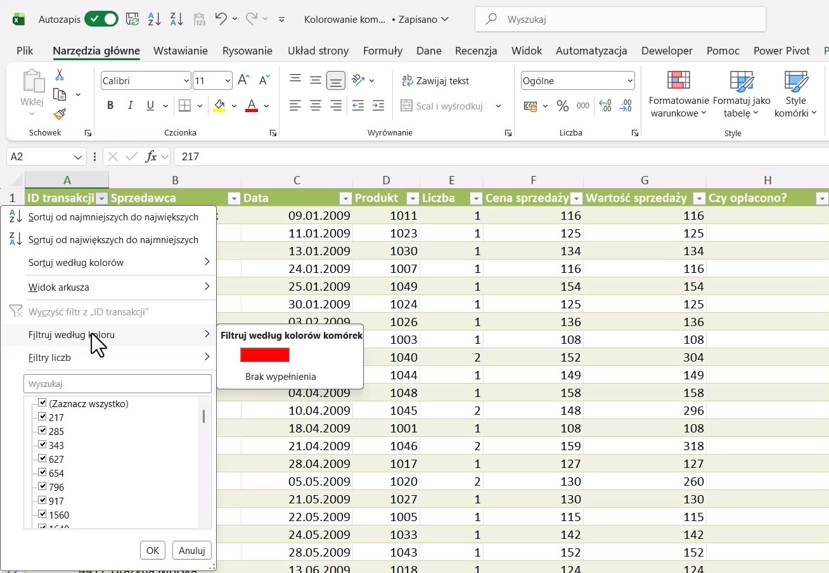Apply red font color

(x=252, y=106)
